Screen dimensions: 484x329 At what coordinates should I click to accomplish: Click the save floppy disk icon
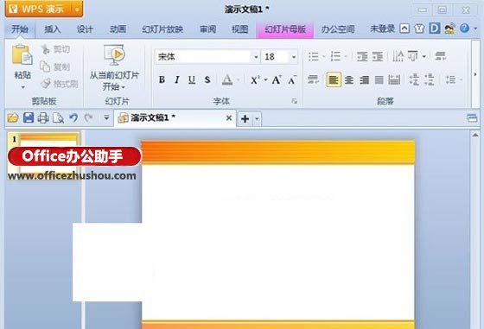tap(29, 118)
